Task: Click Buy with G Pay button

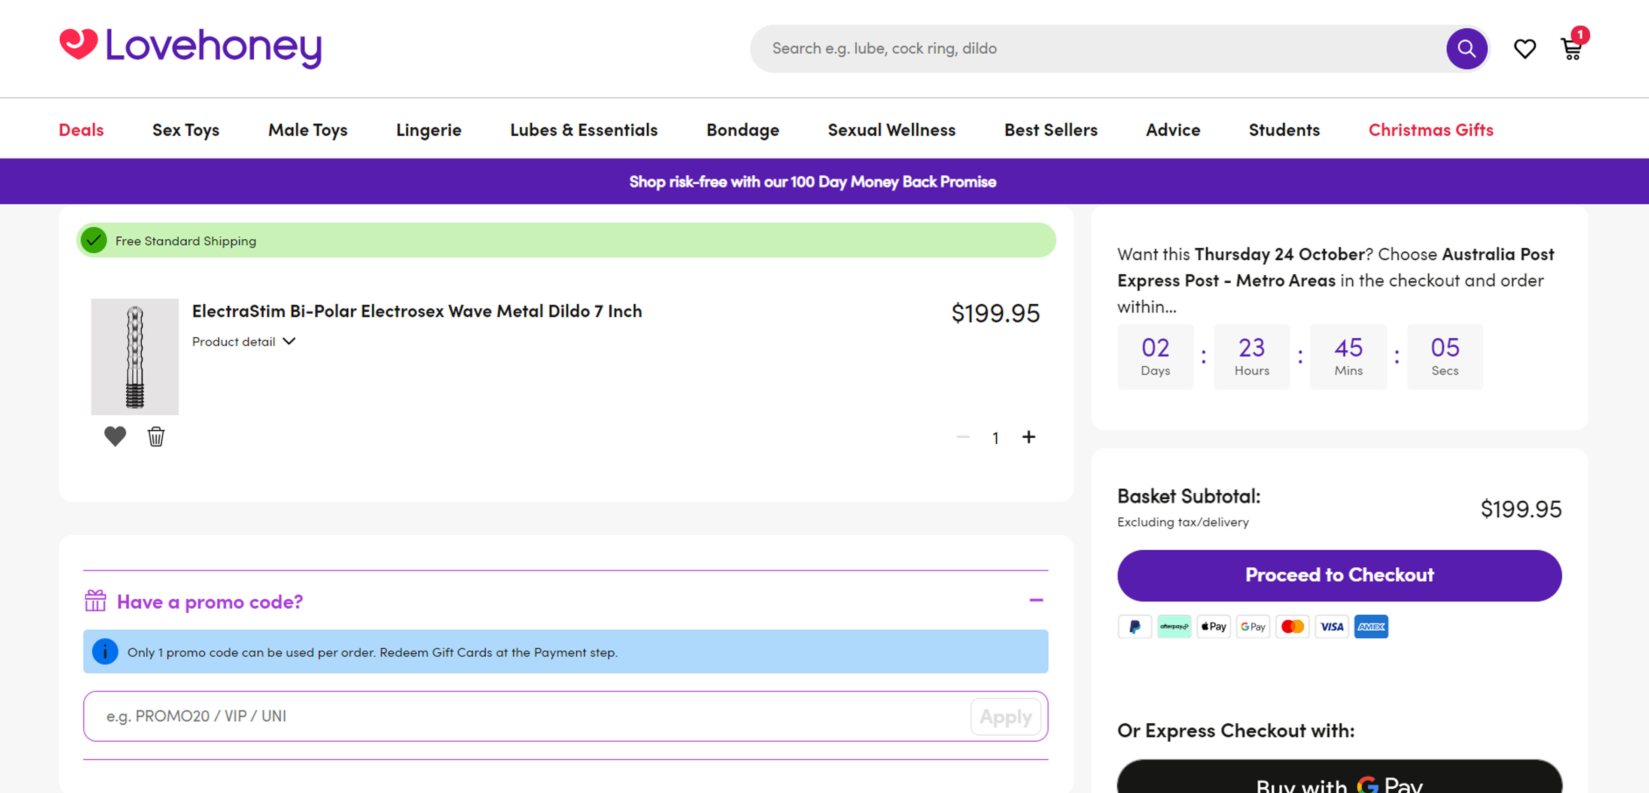Action: coord(1339,777)
